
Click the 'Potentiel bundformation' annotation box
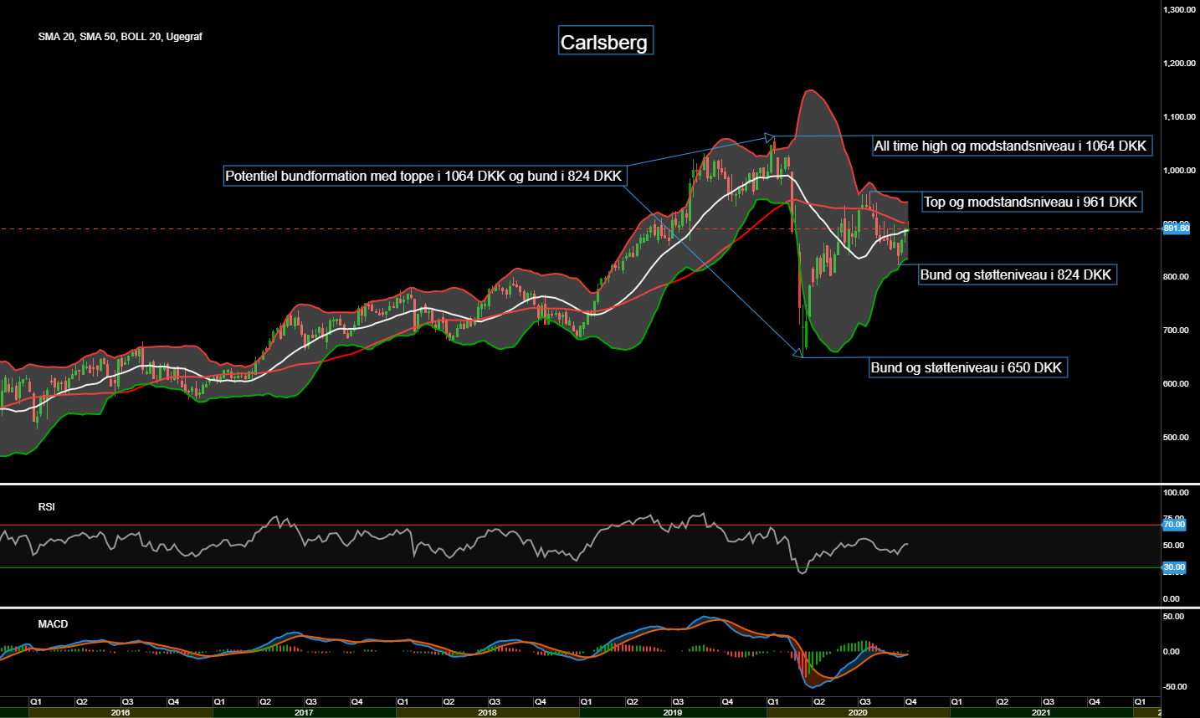tap(424, 176)
